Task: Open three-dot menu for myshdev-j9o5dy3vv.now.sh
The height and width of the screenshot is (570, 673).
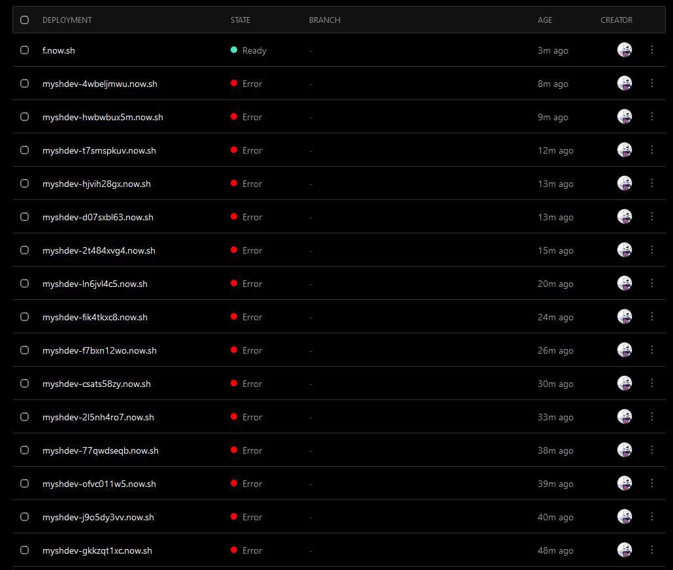Action: (651, 516)
